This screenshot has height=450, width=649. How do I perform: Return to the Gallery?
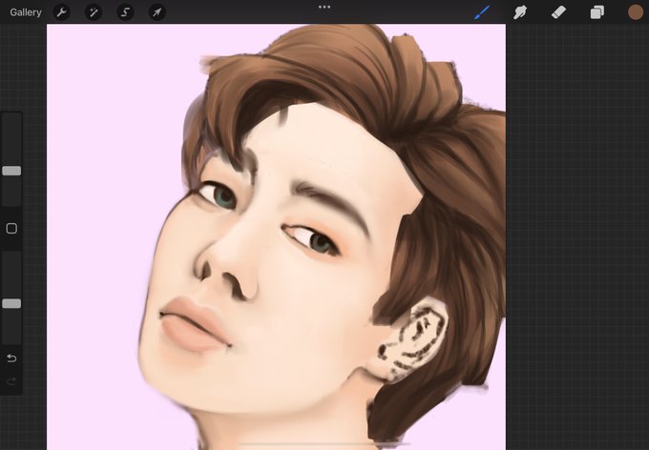[x=26, y=12]
